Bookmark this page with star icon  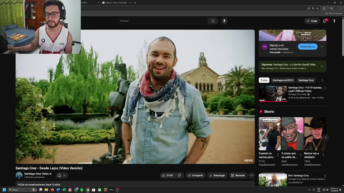pos(317,8)
